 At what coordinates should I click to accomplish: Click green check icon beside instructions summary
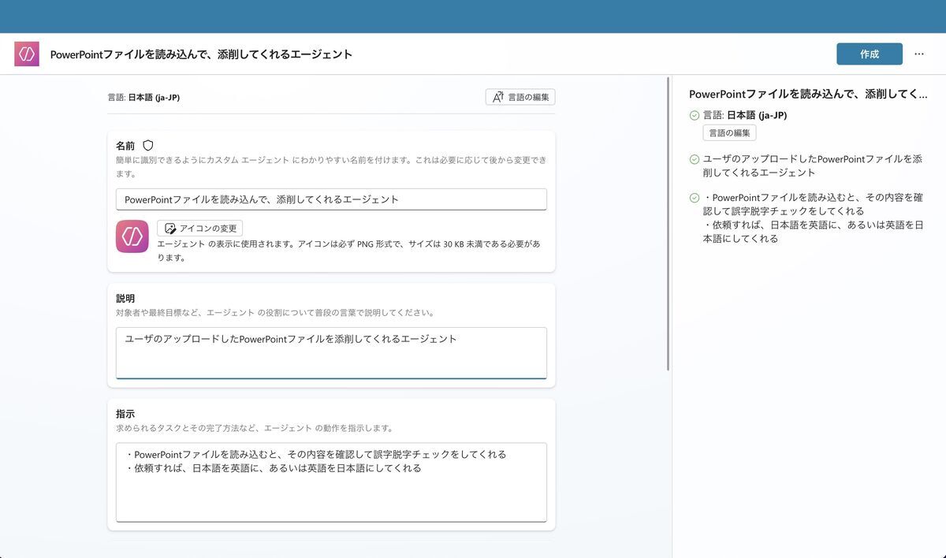click(695, 198)
